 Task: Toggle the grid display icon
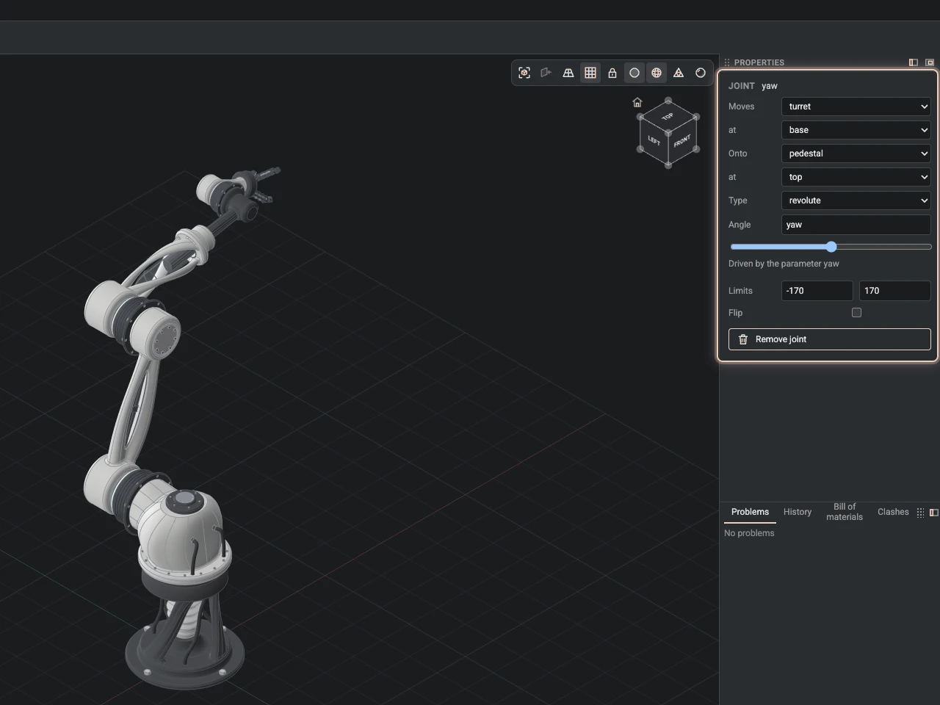(x=590, y=73)
